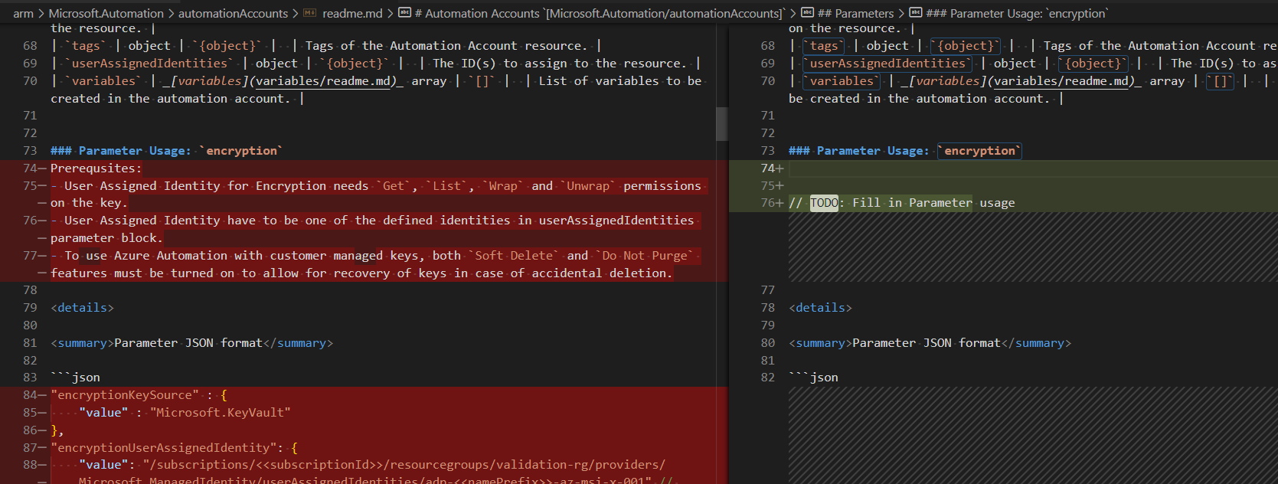
Task: Click 'Parameter JSON format' summary in right pane
Action: coord(927,343)
